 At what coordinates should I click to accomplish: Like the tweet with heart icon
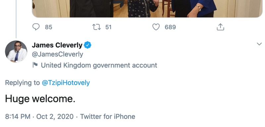coord(156,27)
